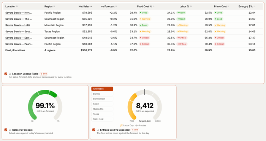Click the eye icon beside 4 notes
The width and height of the screenshot is (266, 141).
tap(136, 125)
